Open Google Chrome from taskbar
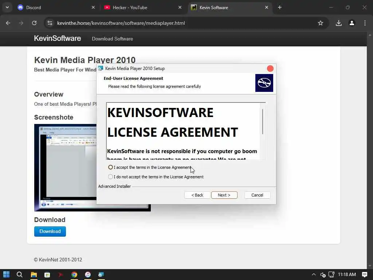 [x=74, y=275]
